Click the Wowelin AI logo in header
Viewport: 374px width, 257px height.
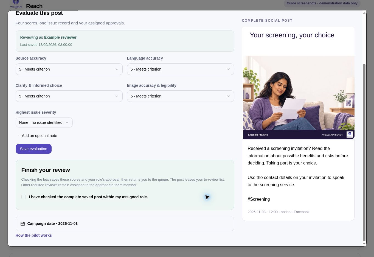tap(16, 4)
